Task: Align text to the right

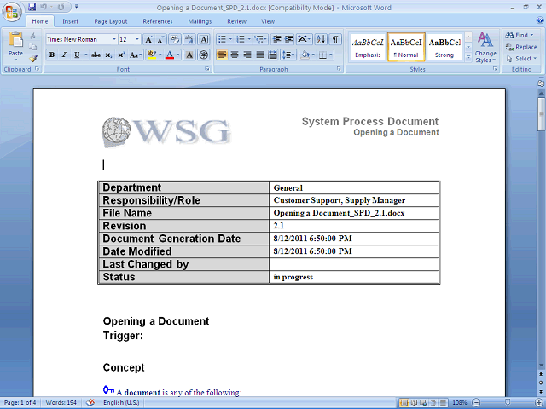Action: [247, 55]
